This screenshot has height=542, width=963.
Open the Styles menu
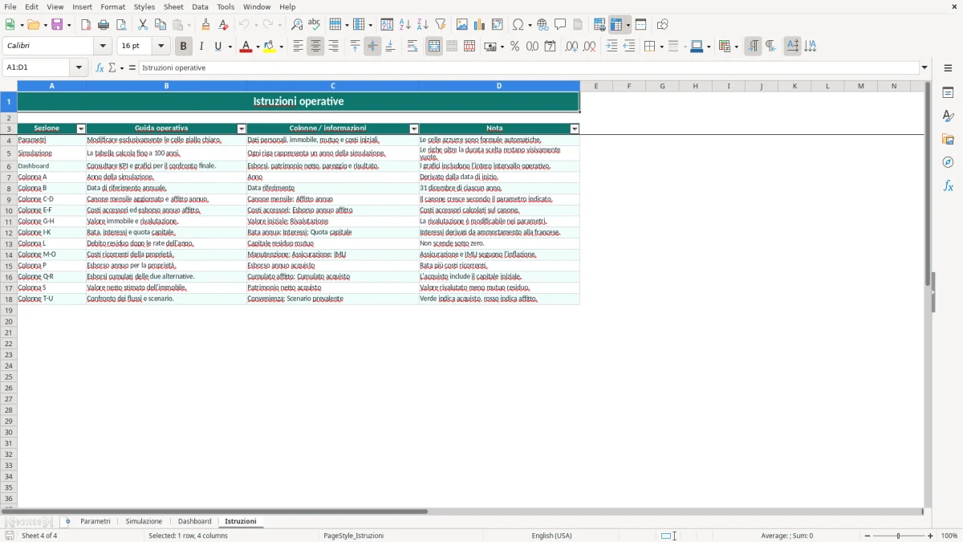tap(144, 6)
